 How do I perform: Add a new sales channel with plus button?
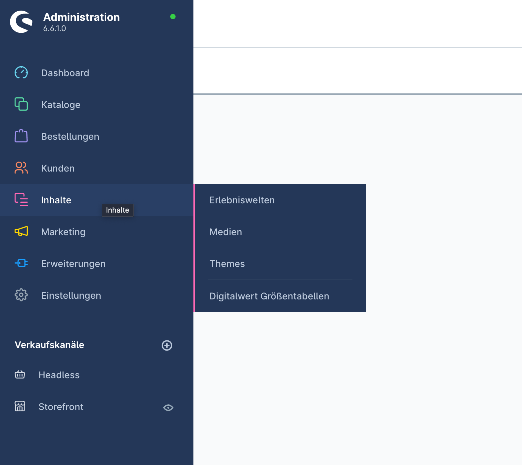tap(167, 345)
